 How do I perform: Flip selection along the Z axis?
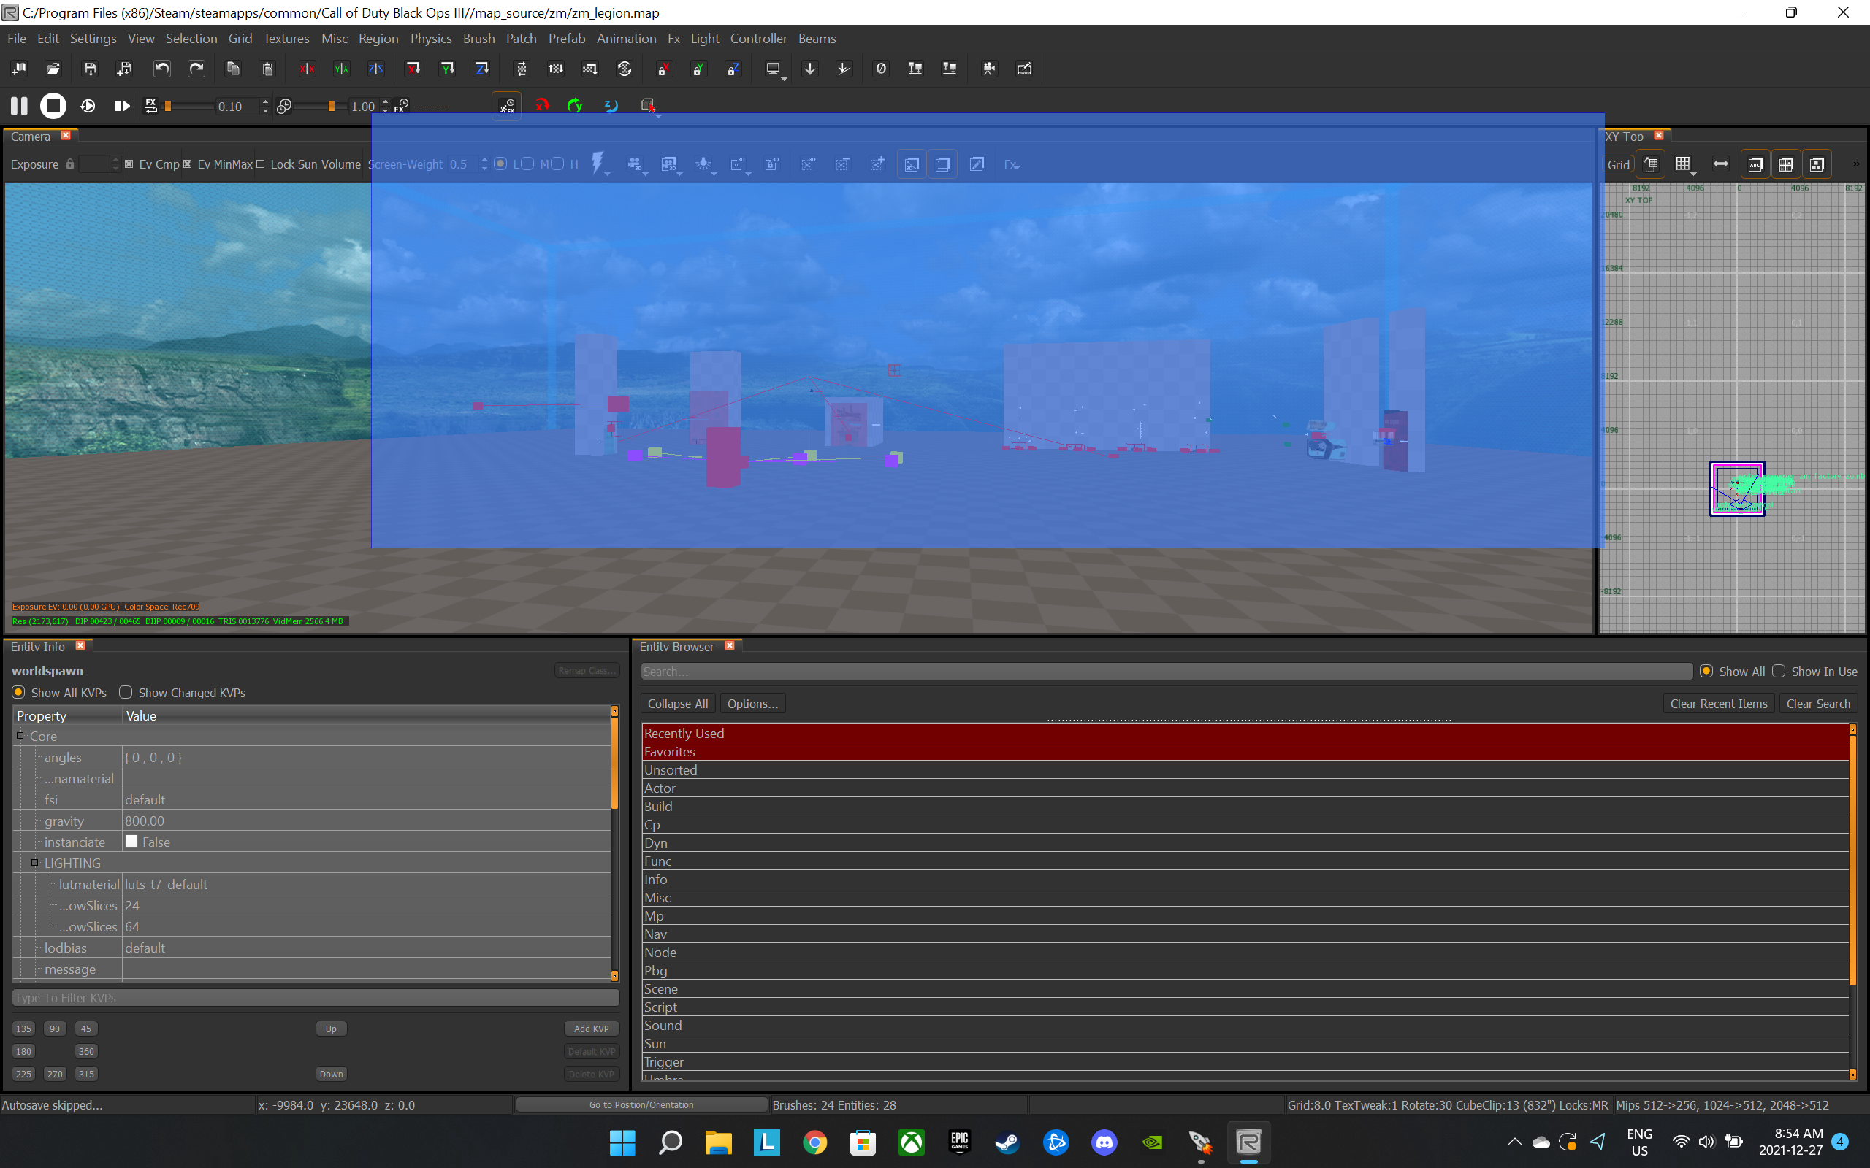[x=375, y=69]
